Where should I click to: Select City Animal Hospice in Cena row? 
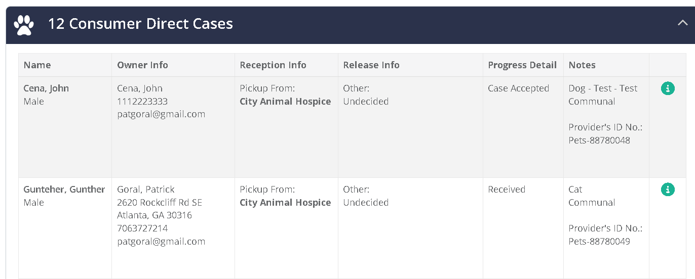point(285,102)
